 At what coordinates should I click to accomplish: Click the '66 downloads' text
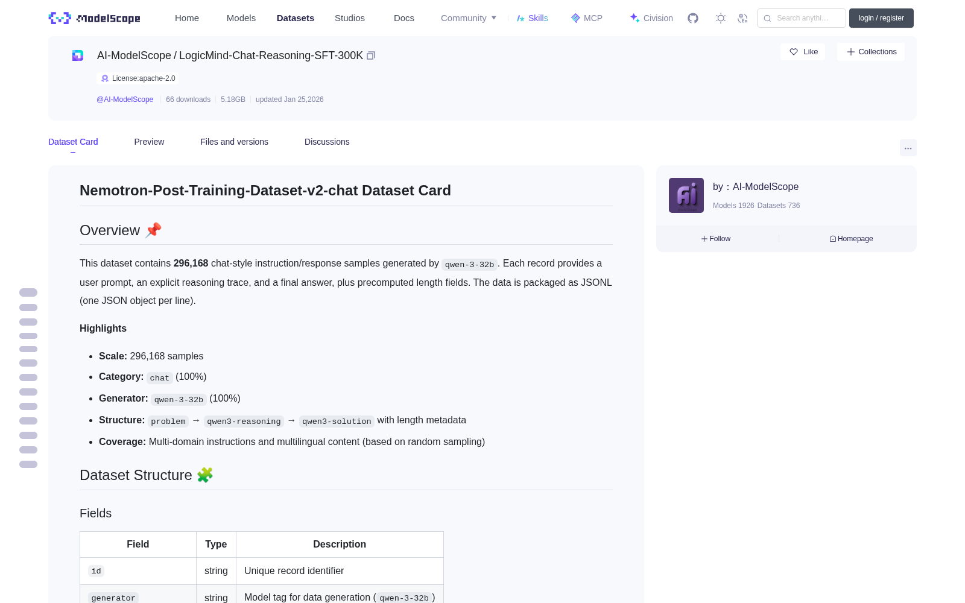click(188, 99)
